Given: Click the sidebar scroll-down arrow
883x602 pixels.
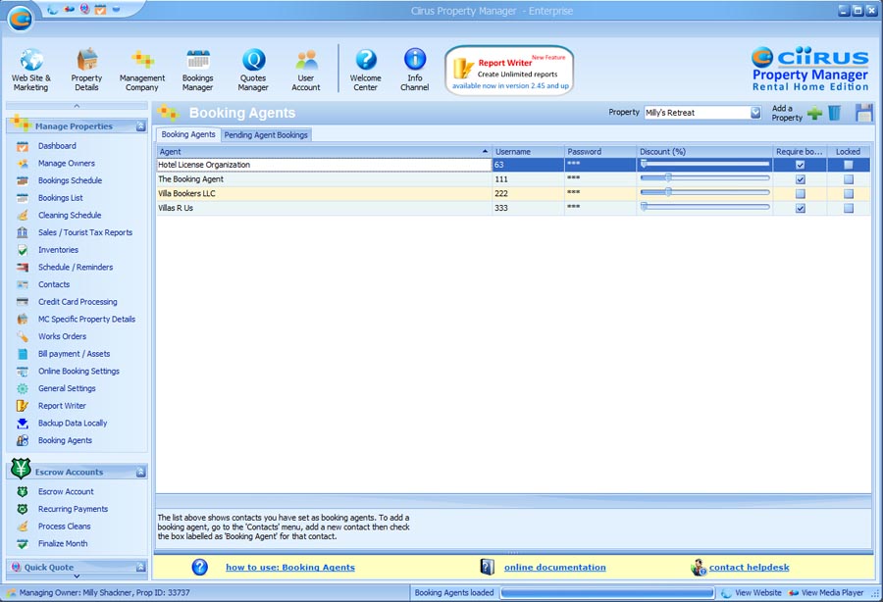Looking at the screenshot, I should [78, 577].
